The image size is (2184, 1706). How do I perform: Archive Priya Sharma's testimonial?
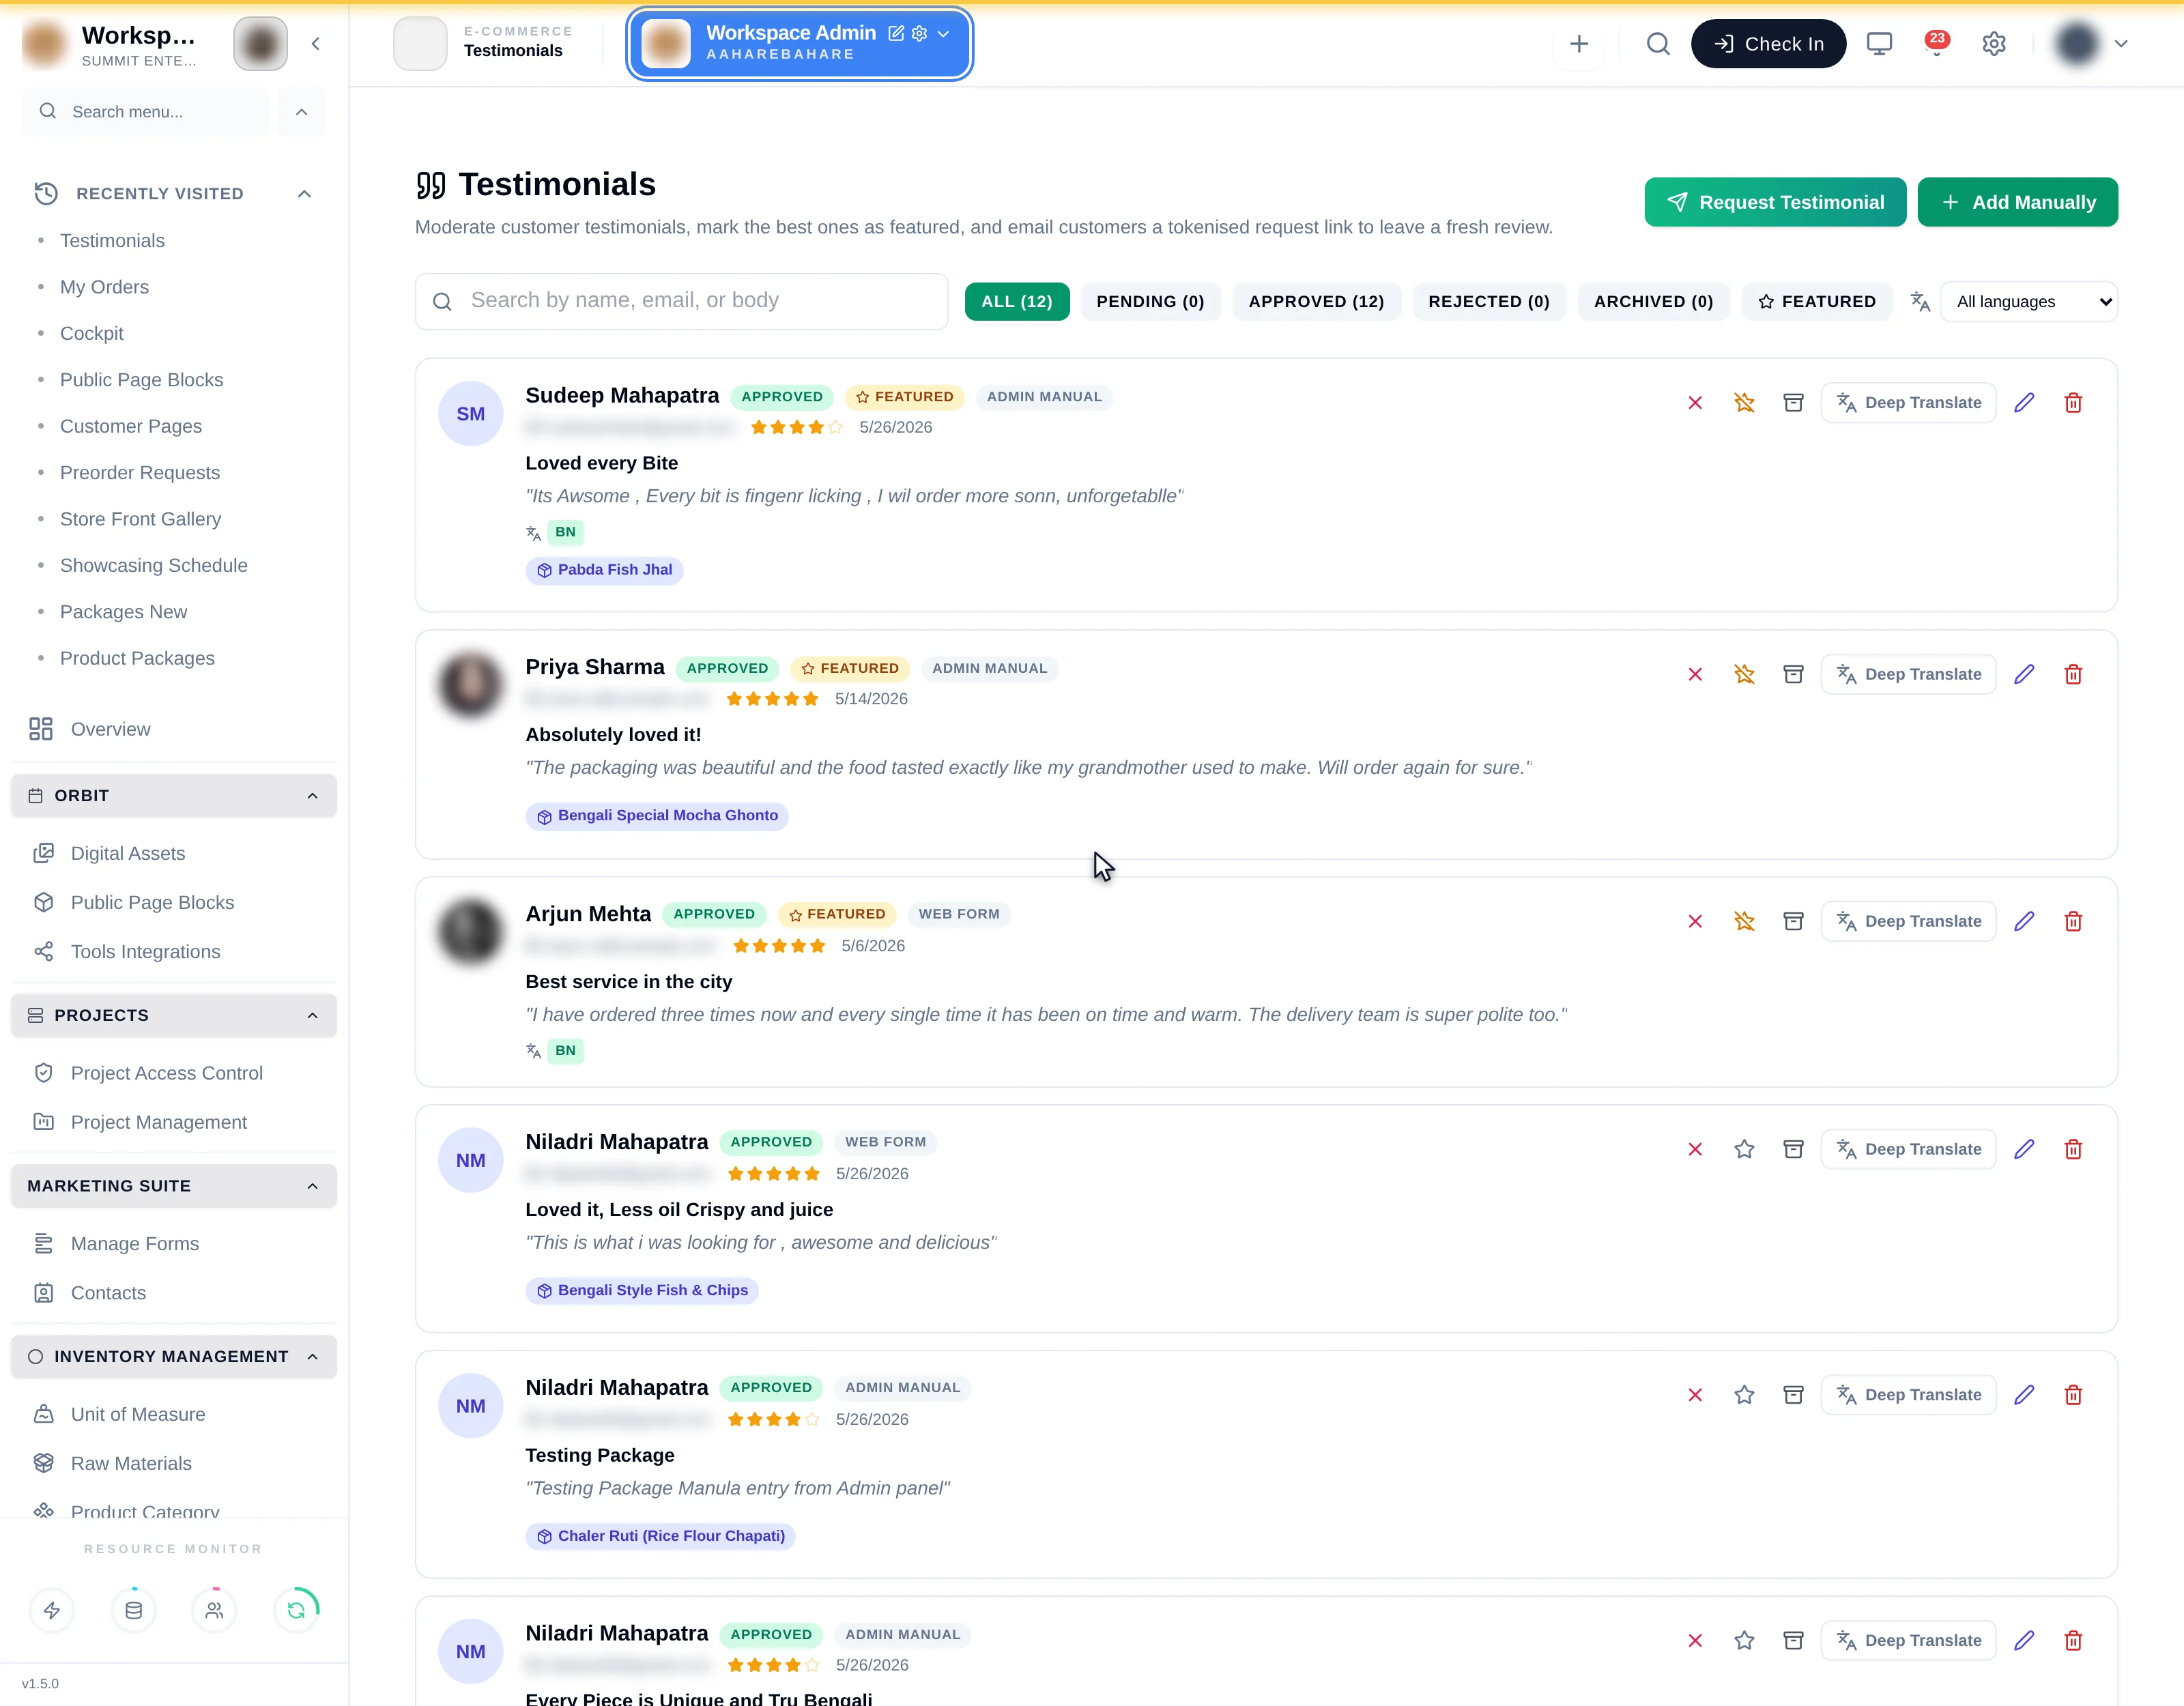[x=1793, y=674]
